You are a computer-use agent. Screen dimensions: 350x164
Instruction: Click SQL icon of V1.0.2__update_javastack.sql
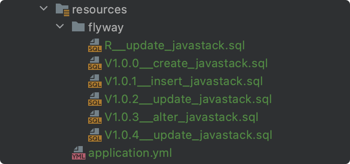coord(95,99)
